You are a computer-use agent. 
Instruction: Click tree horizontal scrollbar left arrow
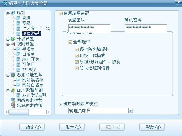click(7, 112)
